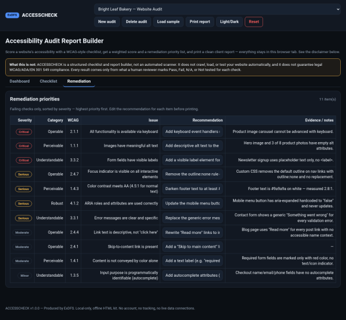Click 'Images have meaningful alt text' issue
Image resolution: width=346 pixels, height=320 pixels.
tap(131, 146)
